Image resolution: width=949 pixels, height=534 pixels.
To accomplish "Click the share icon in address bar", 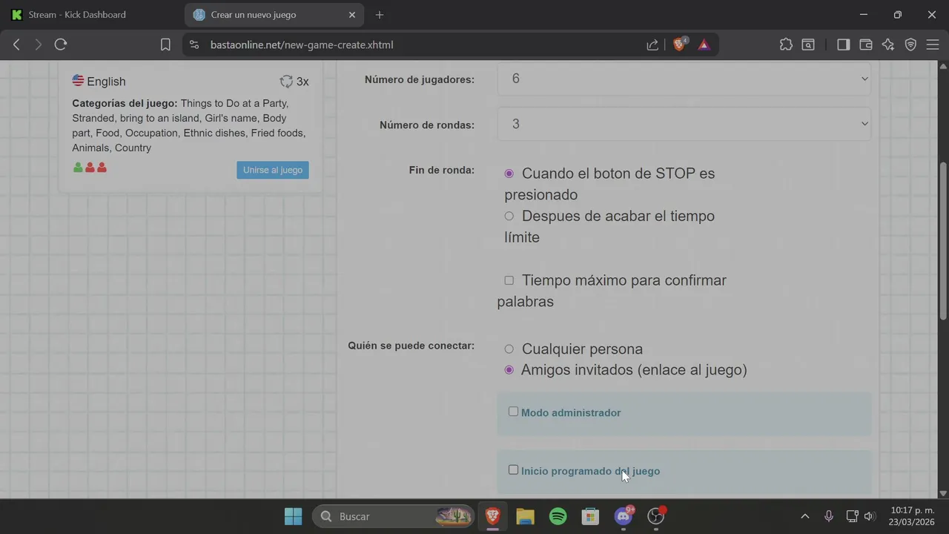I will tap(652, 44).
